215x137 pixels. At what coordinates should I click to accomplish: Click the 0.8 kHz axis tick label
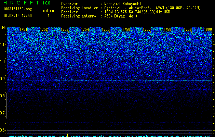(x=2, y=96)
